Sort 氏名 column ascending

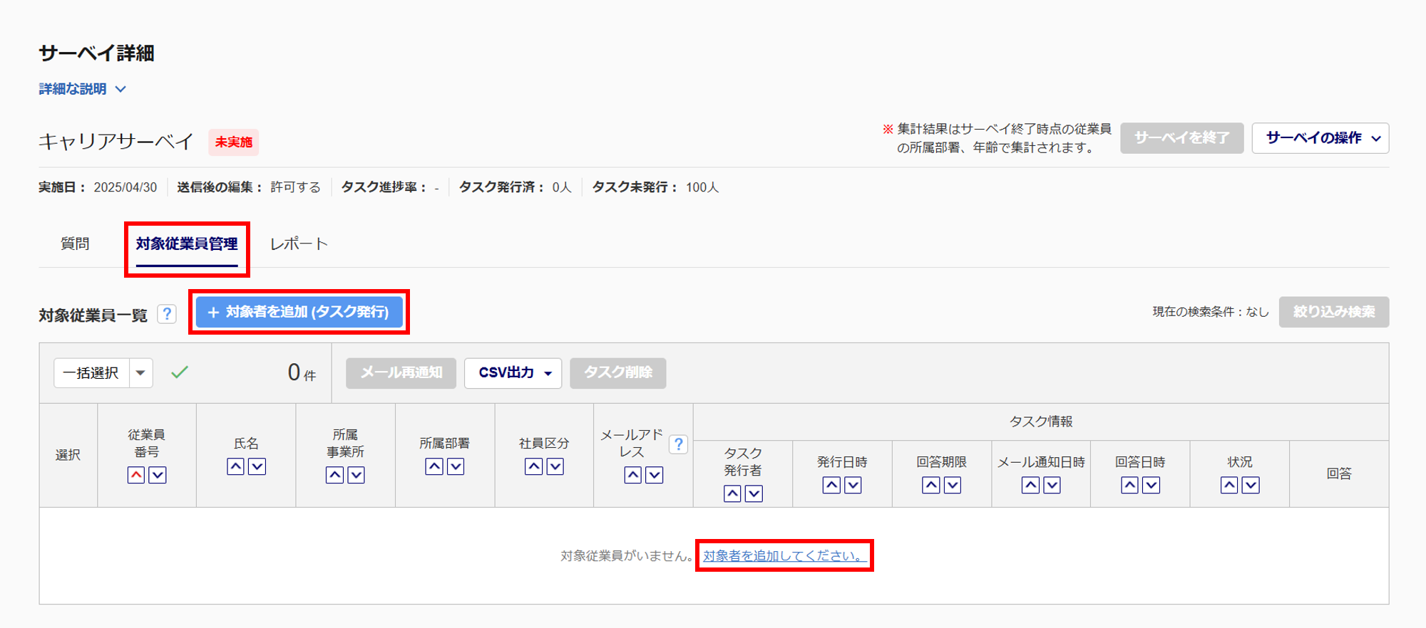[236, 466]
